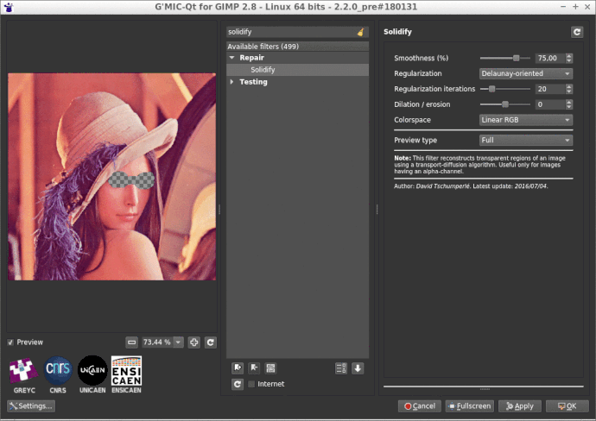
Task: Click the update filters refresh icon beside Internet
Action: (238, 384)
